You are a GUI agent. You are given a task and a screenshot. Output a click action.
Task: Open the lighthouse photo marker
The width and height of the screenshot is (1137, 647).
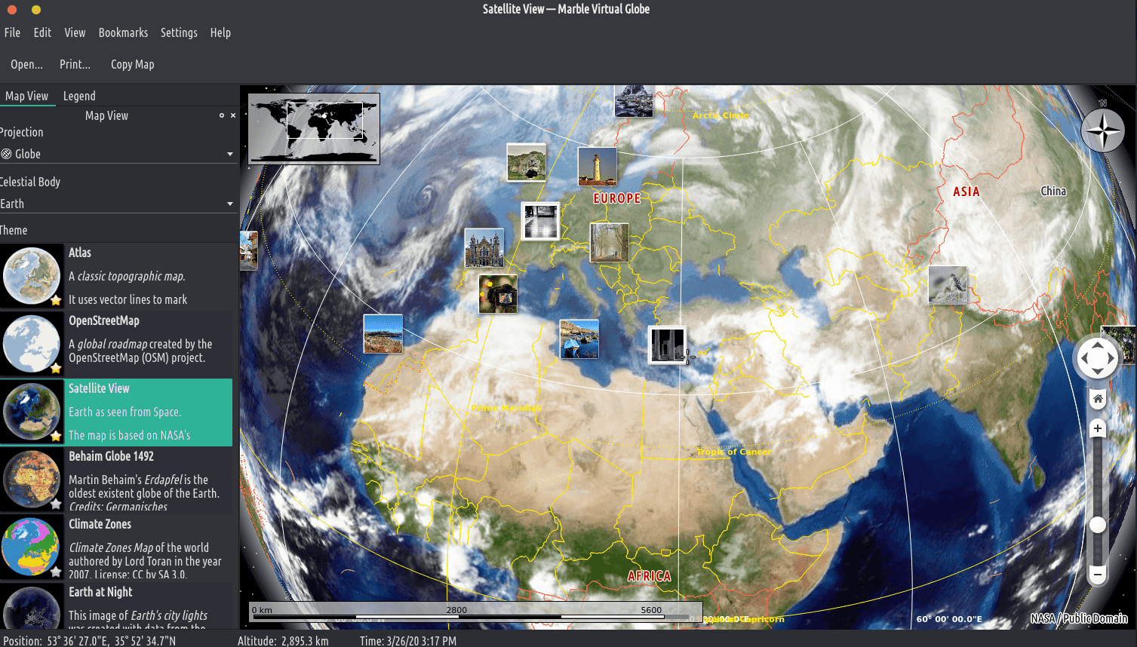click(597, 167)
